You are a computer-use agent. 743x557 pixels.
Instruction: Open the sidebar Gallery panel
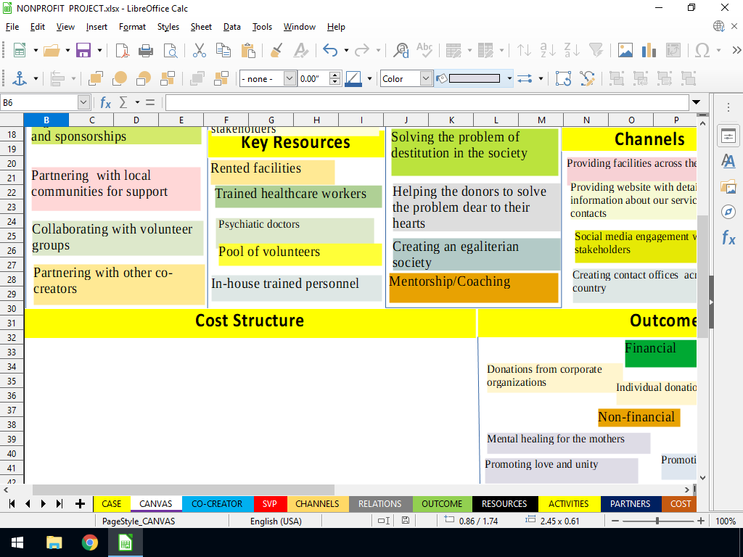728,186
